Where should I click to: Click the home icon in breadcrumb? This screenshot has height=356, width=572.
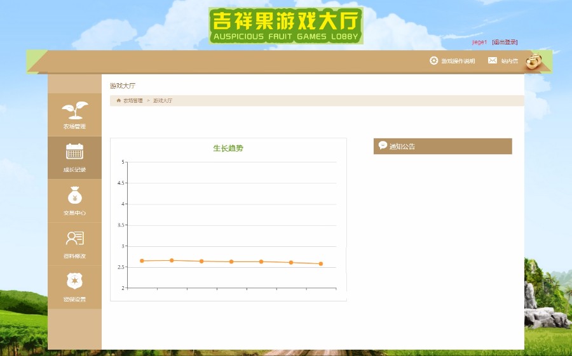pos(119,100)
